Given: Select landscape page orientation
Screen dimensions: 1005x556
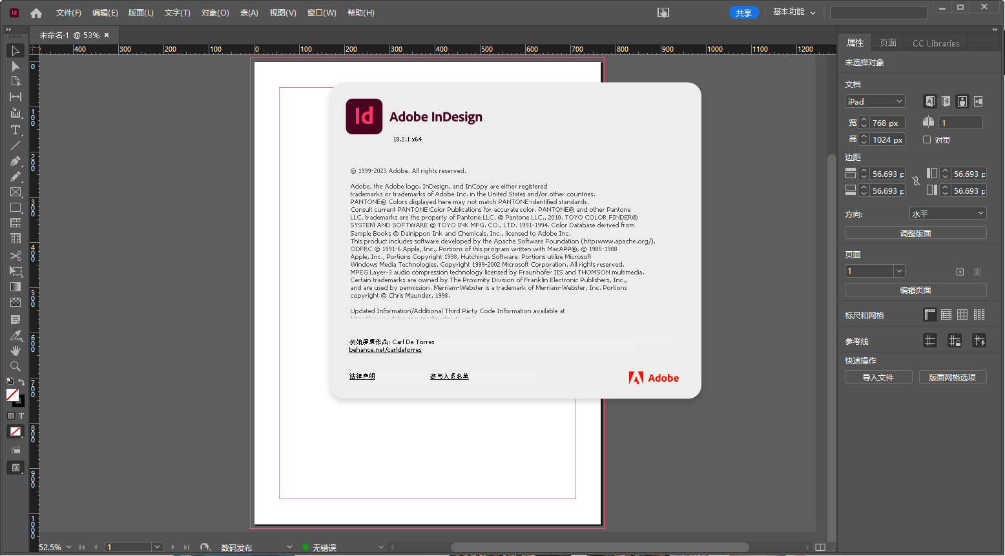Looking at the screenshot, I should (x=979, y=101).
